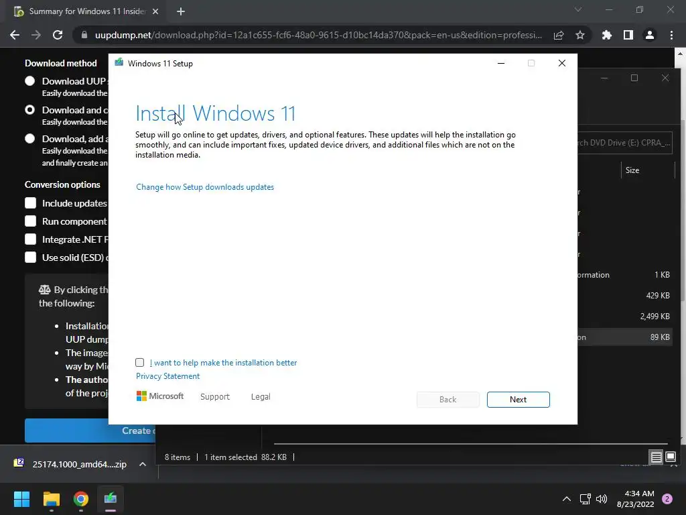Tick the Integrate .NET Framework checkbox
Screen dimensions: 686x515
coord(30,239)
